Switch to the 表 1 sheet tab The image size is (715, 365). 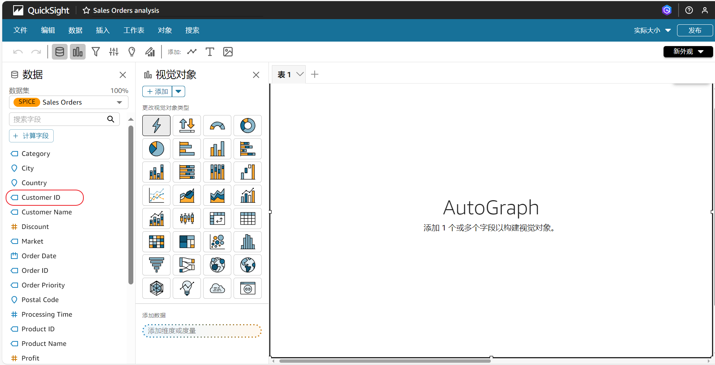(x=284, y=75)
